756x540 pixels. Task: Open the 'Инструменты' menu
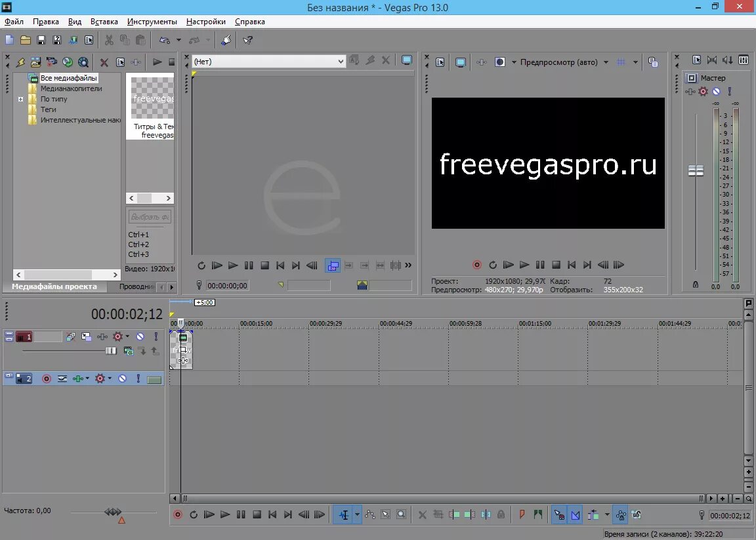(152, 22)
